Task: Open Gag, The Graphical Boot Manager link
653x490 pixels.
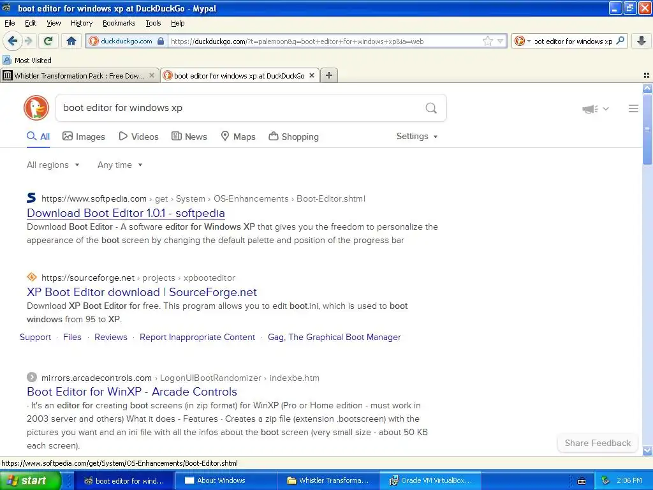Action: click(334, 337)
